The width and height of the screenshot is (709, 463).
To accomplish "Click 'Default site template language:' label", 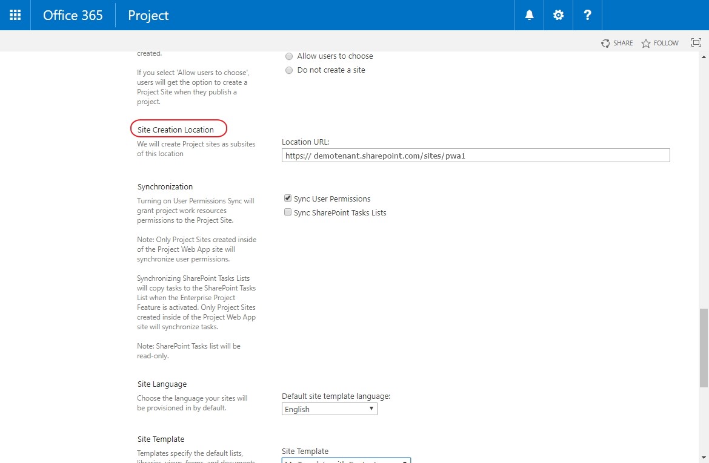I will click(336, 396).
